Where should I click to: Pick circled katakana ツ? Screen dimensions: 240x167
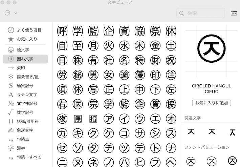click(124, 148)
